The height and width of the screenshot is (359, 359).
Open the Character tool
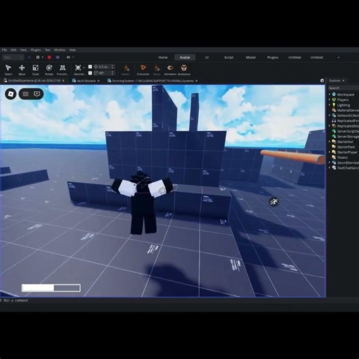tap(143, 70)
